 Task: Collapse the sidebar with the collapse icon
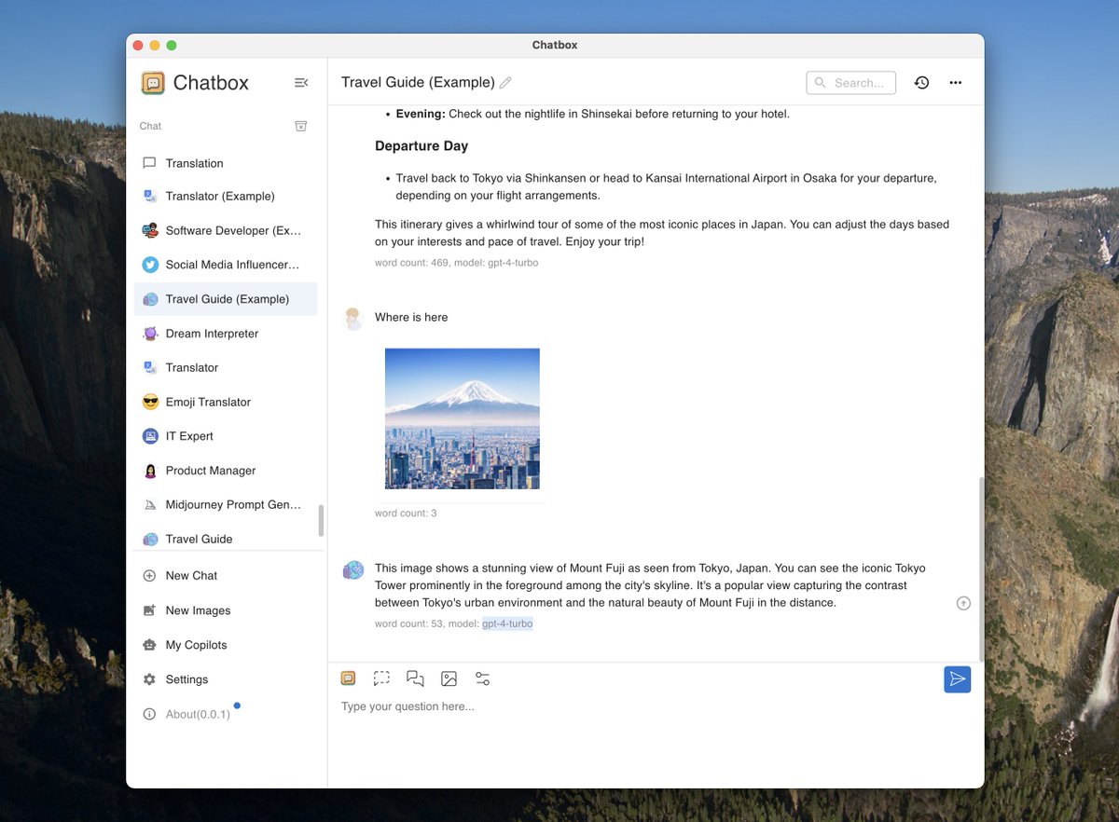pos(300,82)
